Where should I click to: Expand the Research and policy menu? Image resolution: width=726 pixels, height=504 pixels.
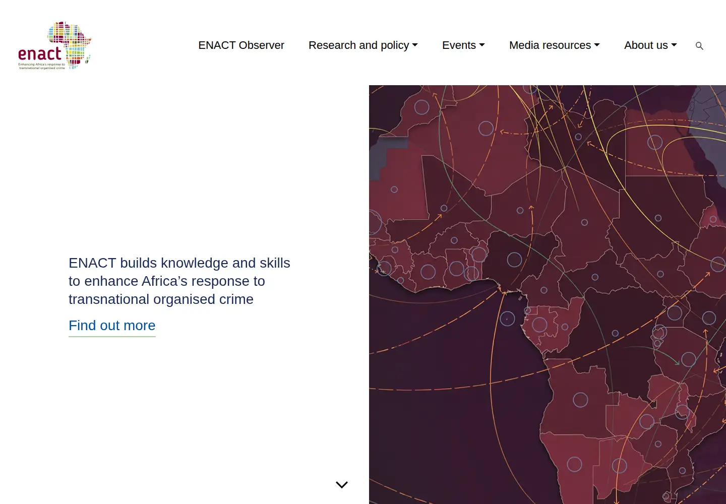363,45
